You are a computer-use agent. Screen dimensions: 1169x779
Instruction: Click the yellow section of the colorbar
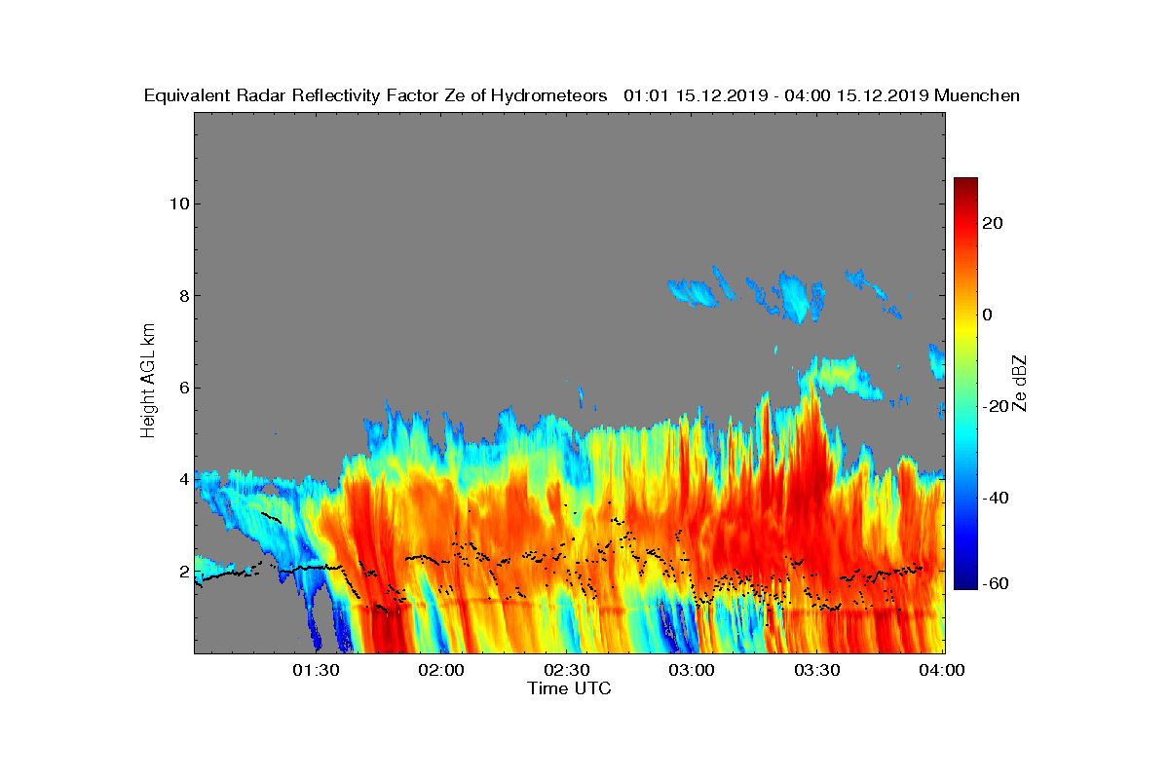click(x=965, y=331)
